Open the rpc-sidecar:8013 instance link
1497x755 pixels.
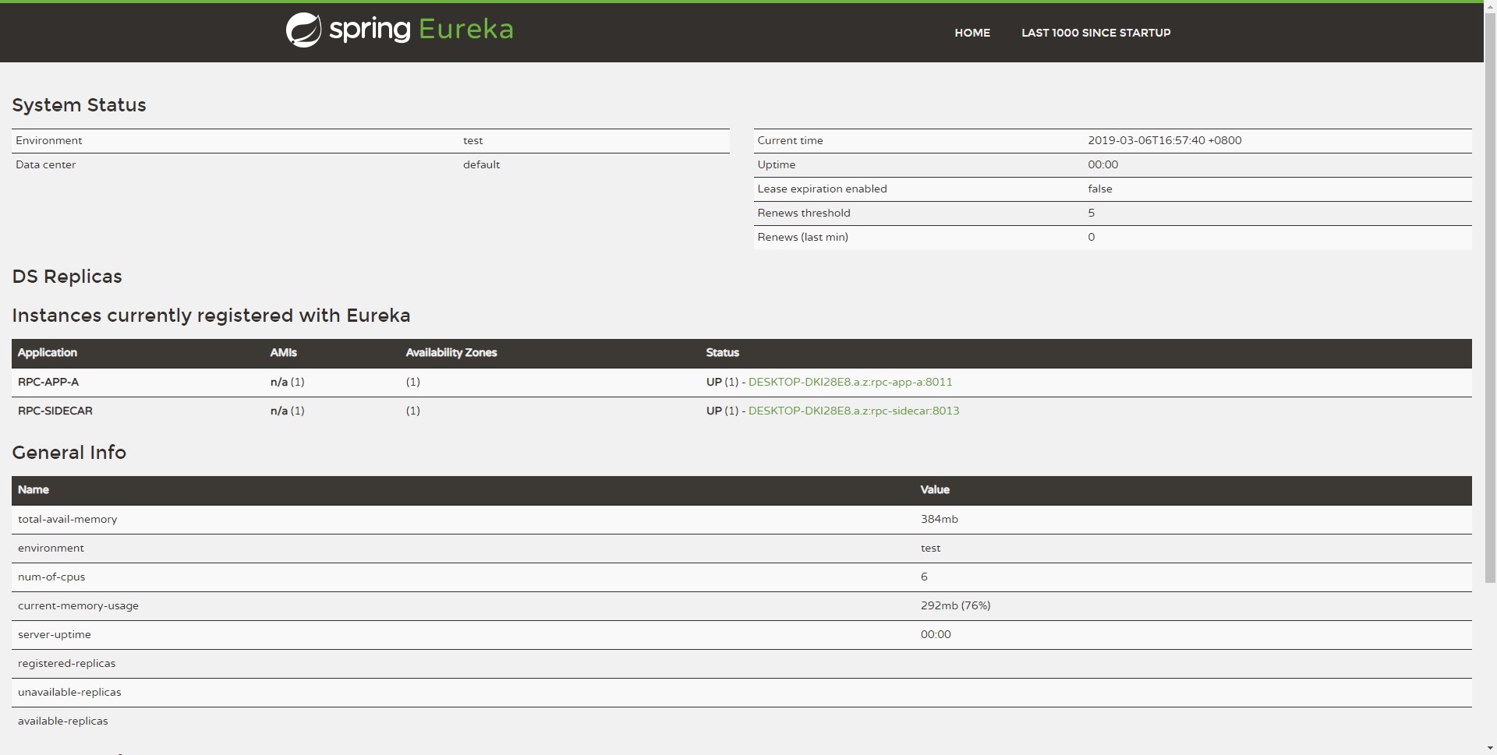[854, 411]
